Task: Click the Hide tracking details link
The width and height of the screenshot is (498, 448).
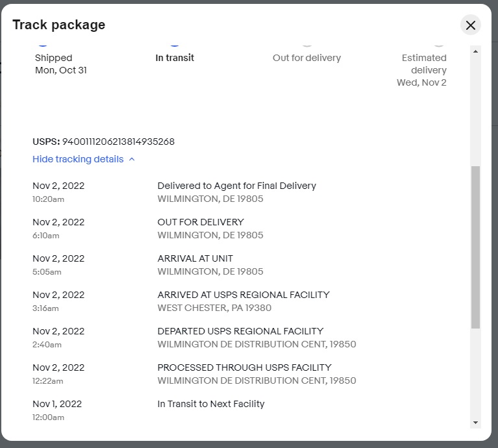Action: pos(78,159)
